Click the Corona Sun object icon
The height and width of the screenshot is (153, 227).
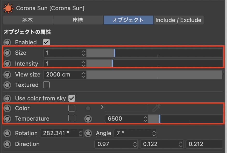pos(8,8)
